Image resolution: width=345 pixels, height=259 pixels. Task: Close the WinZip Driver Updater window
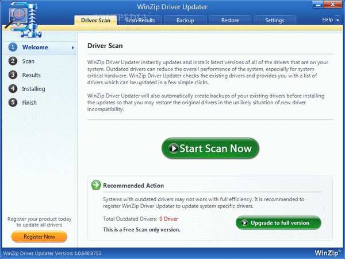click(x=333, y=5)
